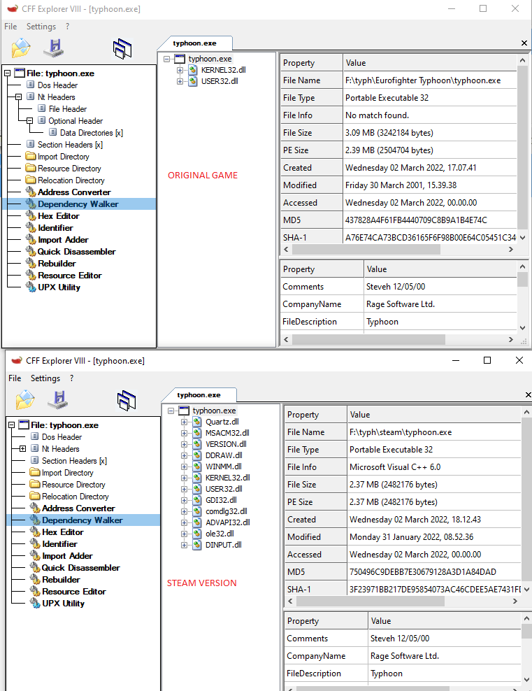This screenshot has width=532, height=691.
Task: Expand the Nt Headers node in the lower window
Action: pos(23,449)
